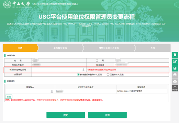Click the 被授权人 input cell
The image size is (179, 123).
(x=30, y=92)
